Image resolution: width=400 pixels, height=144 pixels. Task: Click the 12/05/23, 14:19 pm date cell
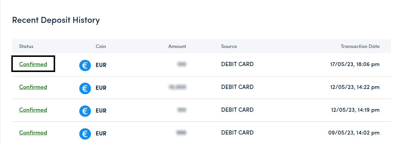355,110
